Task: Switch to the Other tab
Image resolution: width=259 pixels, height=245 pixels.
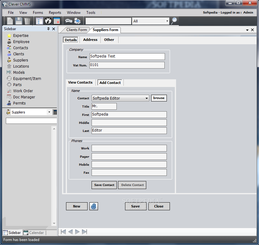Action: click(x=109, y=40)
